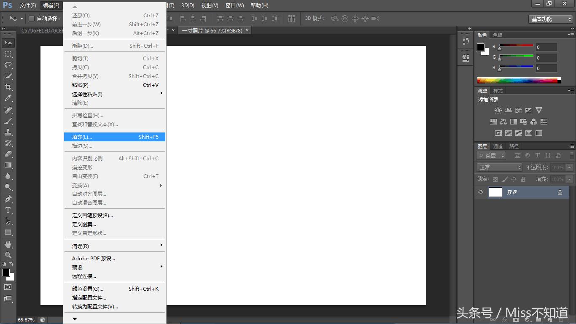The image size is (576, 324).
Task: Choose 填充(L)... from the Edit menu
Action: pos(114,137)
